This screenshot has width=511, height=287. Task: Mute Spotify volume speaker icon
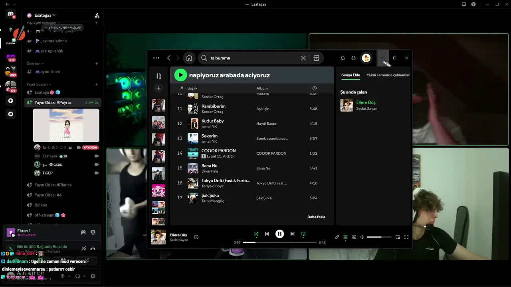pos(362,237)
